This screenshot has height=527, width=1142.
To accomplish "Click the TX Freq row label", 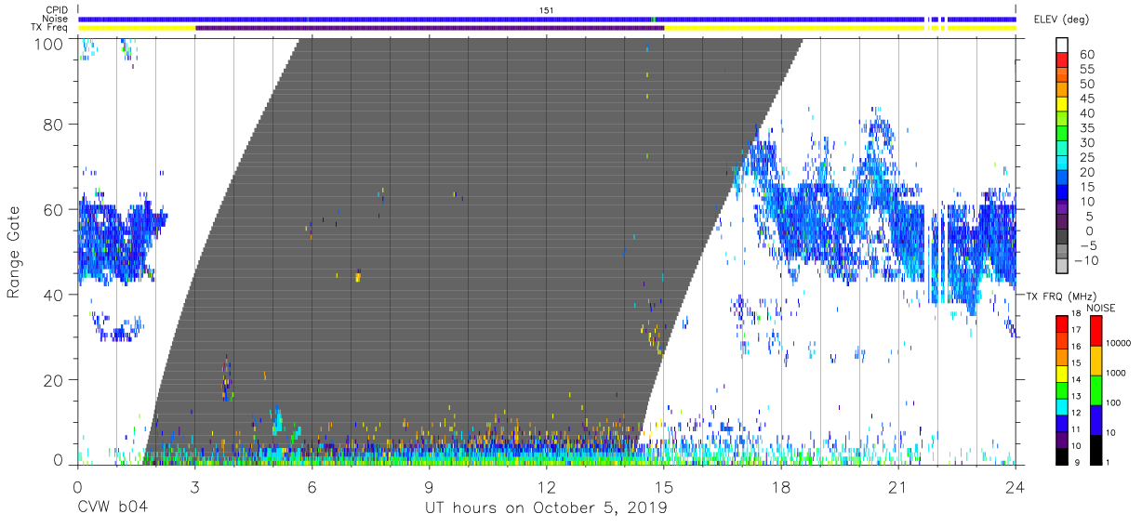I will click(50, 28).
